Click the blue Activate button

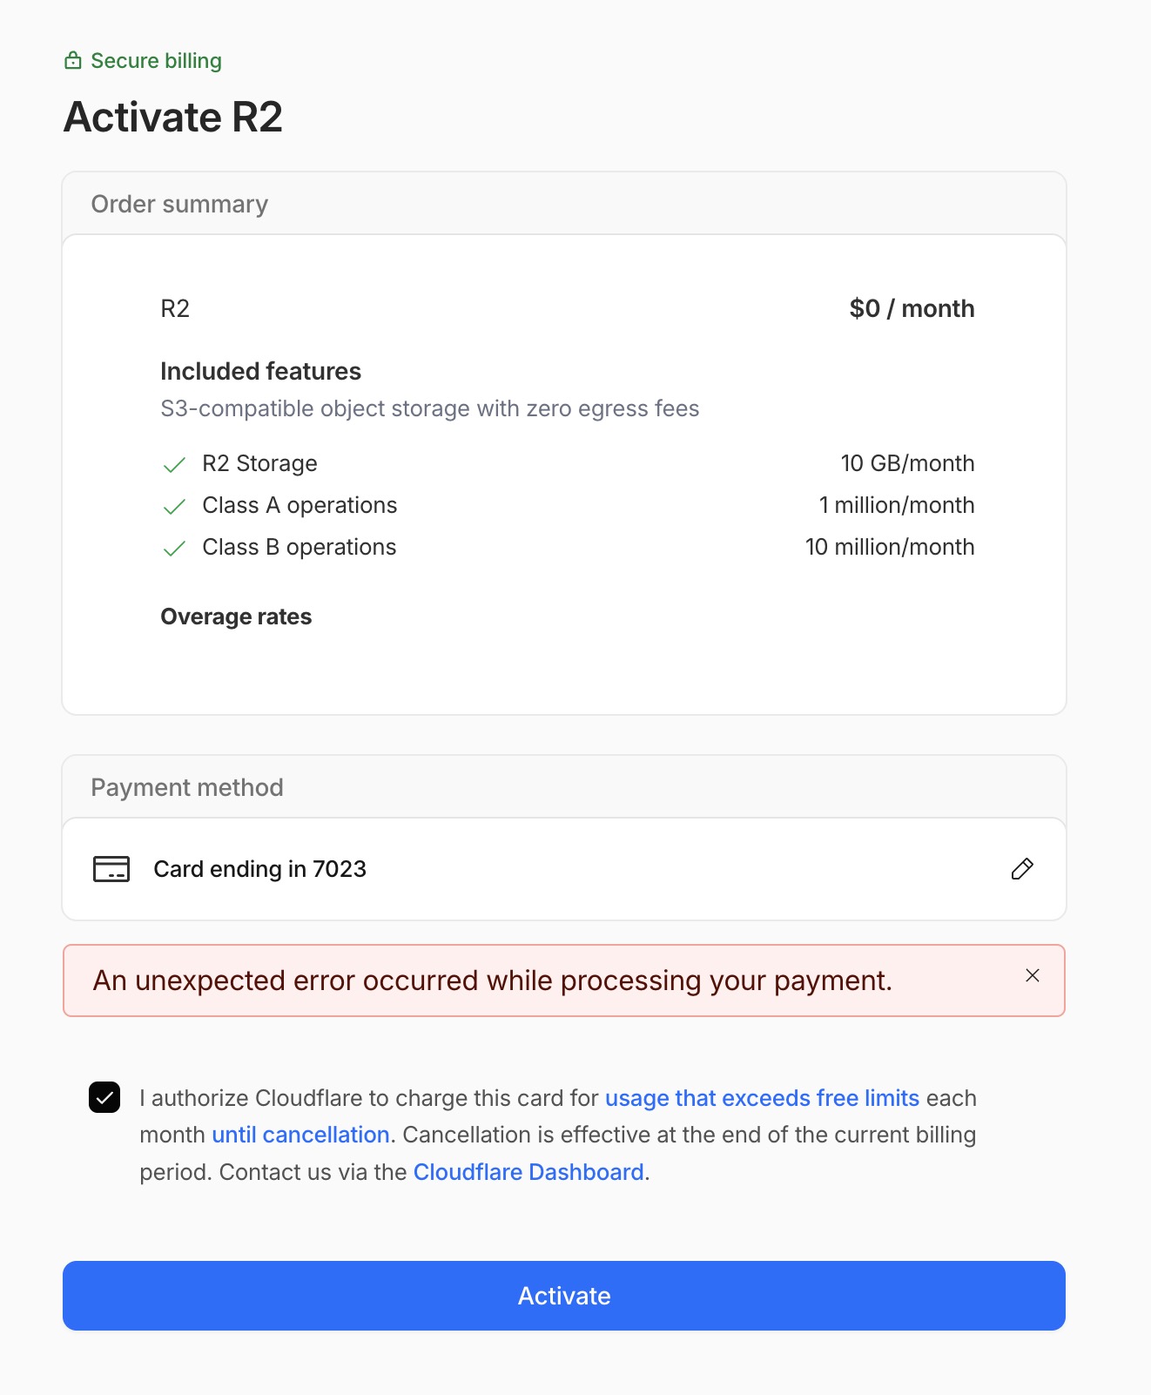pos(564,1296)
